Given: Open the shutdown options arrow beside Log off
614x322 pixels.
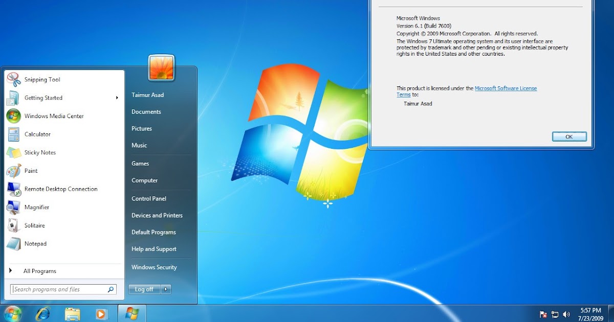Looking at the screenshot, I should (166, 289).
